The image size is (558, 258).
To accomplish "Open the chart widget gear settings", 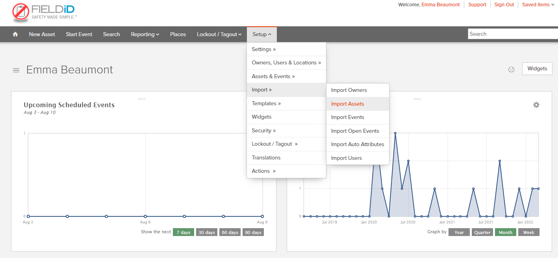I will [536, 105].
